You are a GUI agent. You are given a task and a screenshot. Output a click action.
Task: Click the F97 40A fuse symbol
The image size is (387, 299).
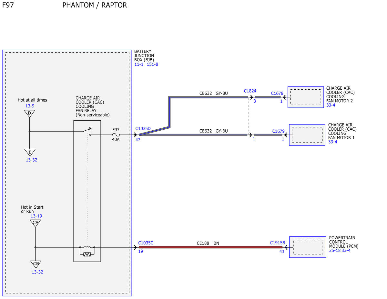[116, 135]
